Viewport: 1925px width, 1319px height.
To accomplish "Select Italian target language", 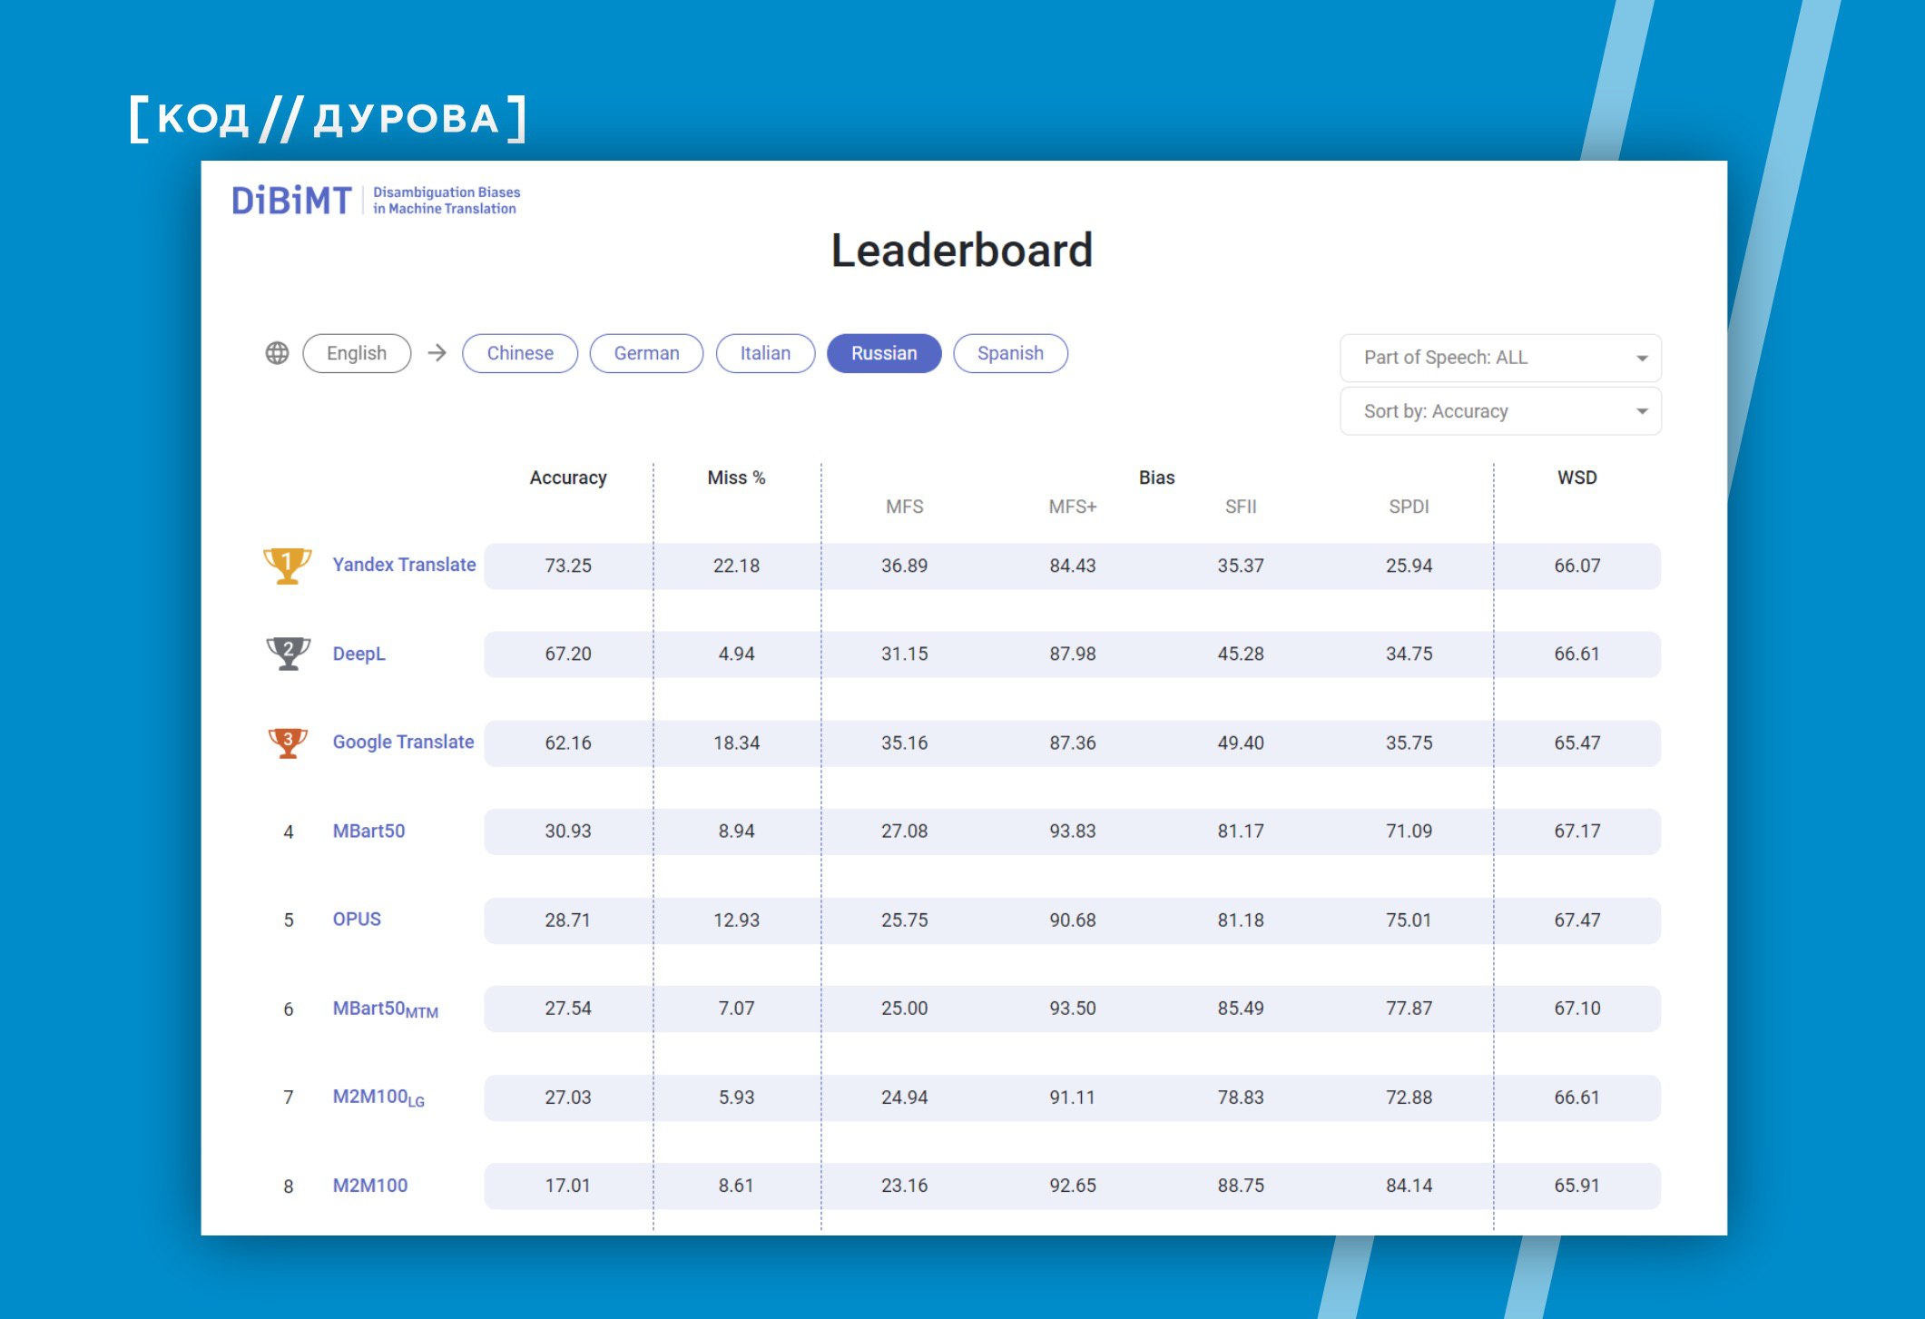I will [764, 353].
